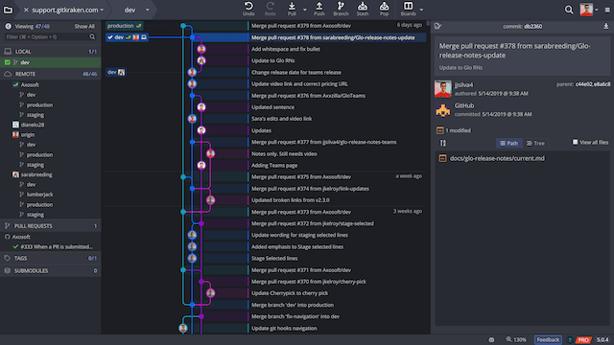614x345 pixels.
Task: Select origin staging branch
Action: pos(35,165)
